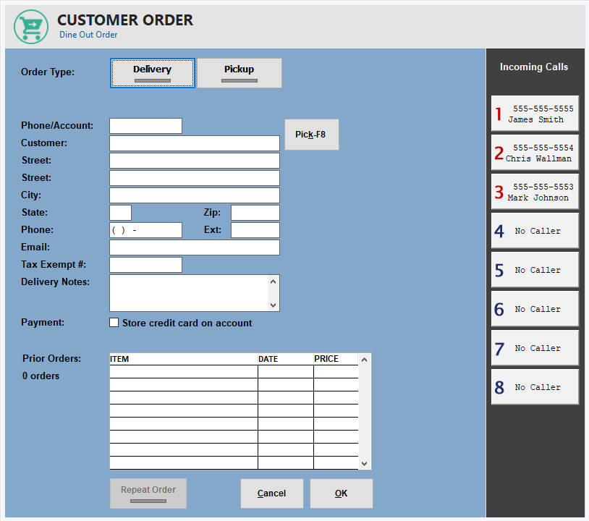Answer line 2 call from Chris Wallman
The image size is (589, 521).
(535, 153)
